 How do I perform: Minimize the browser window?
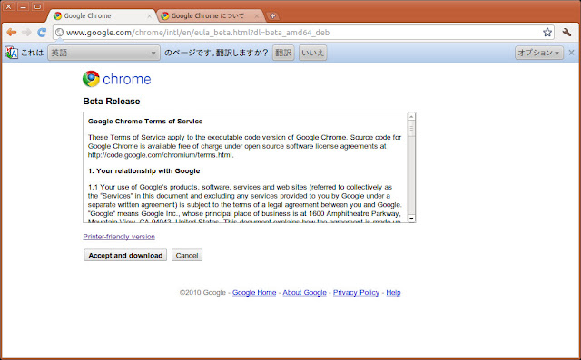[x=23, y=6]
